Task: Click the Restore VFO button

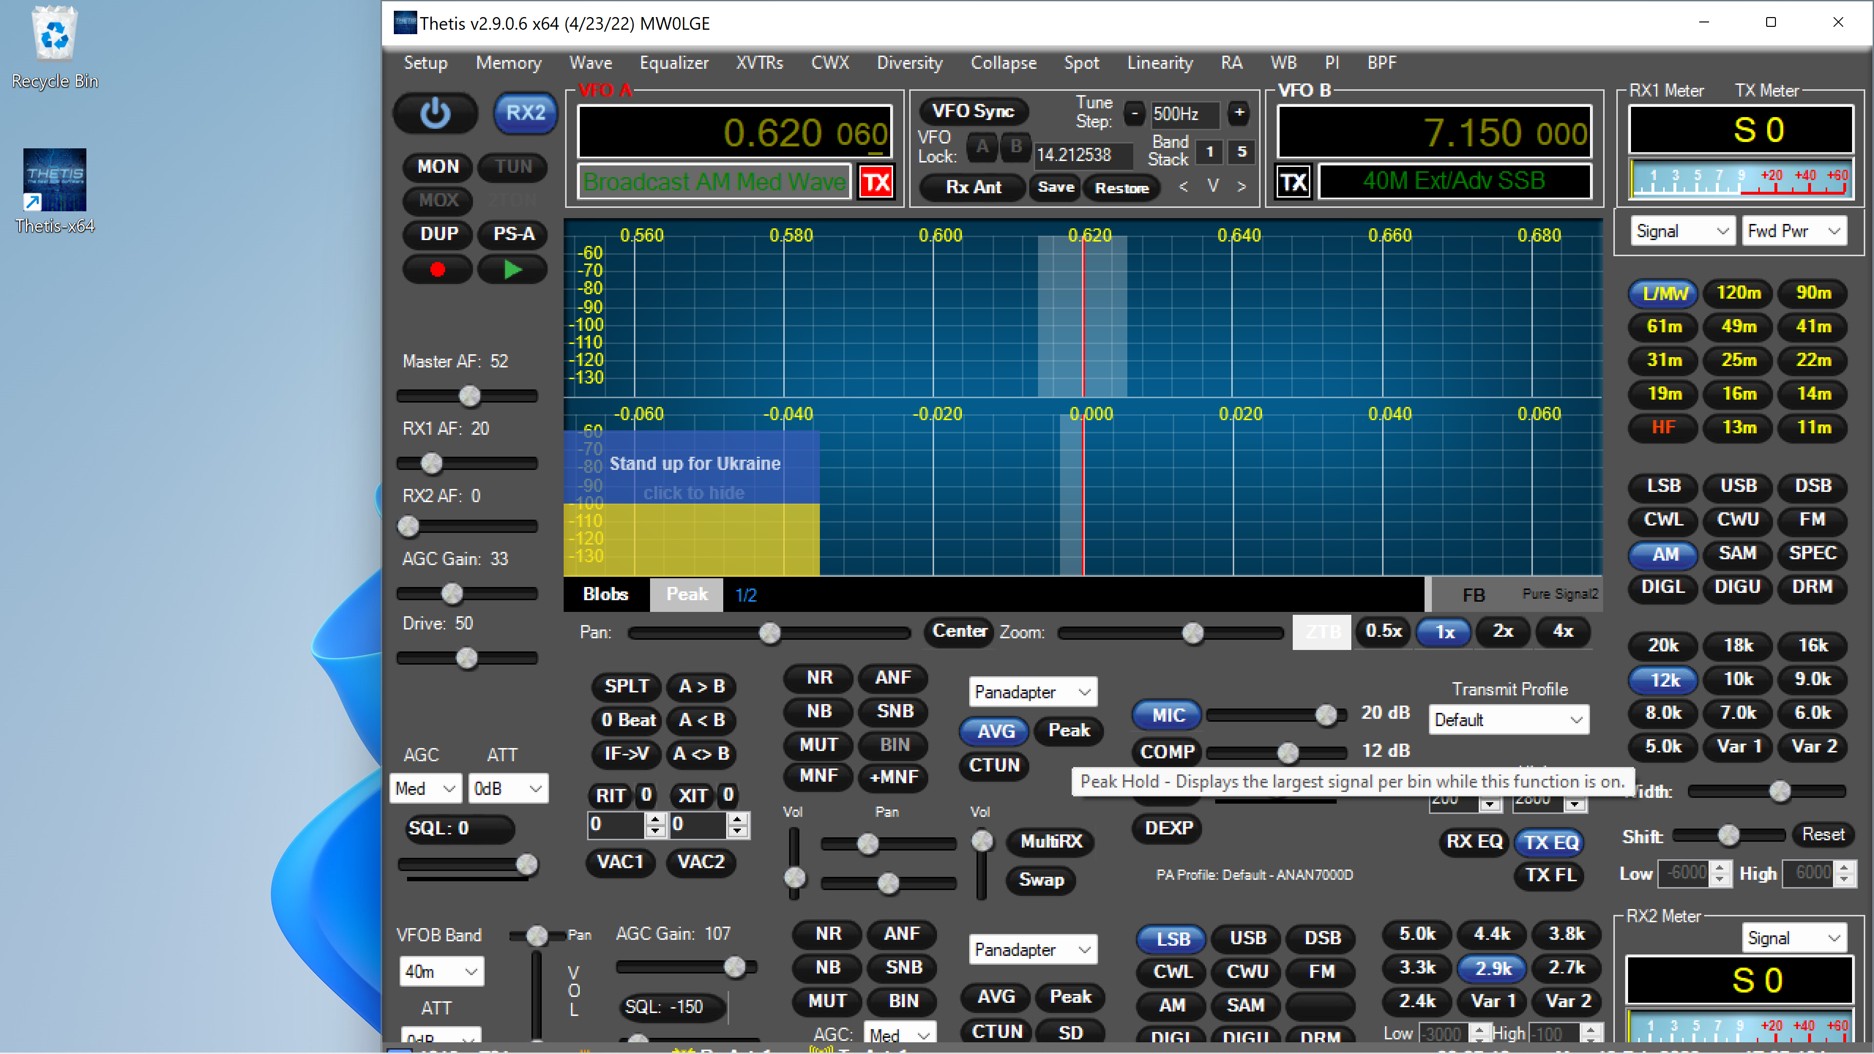Action: [1121, 188]
